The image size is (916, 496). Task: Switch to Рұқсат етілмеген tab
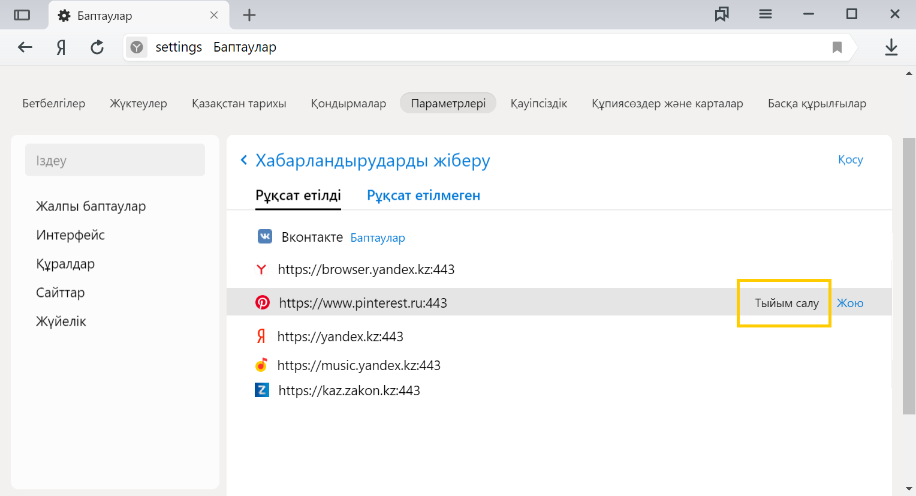(x=423, y=196)
